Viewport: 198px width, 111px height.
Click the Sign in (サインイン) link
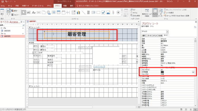170,1
